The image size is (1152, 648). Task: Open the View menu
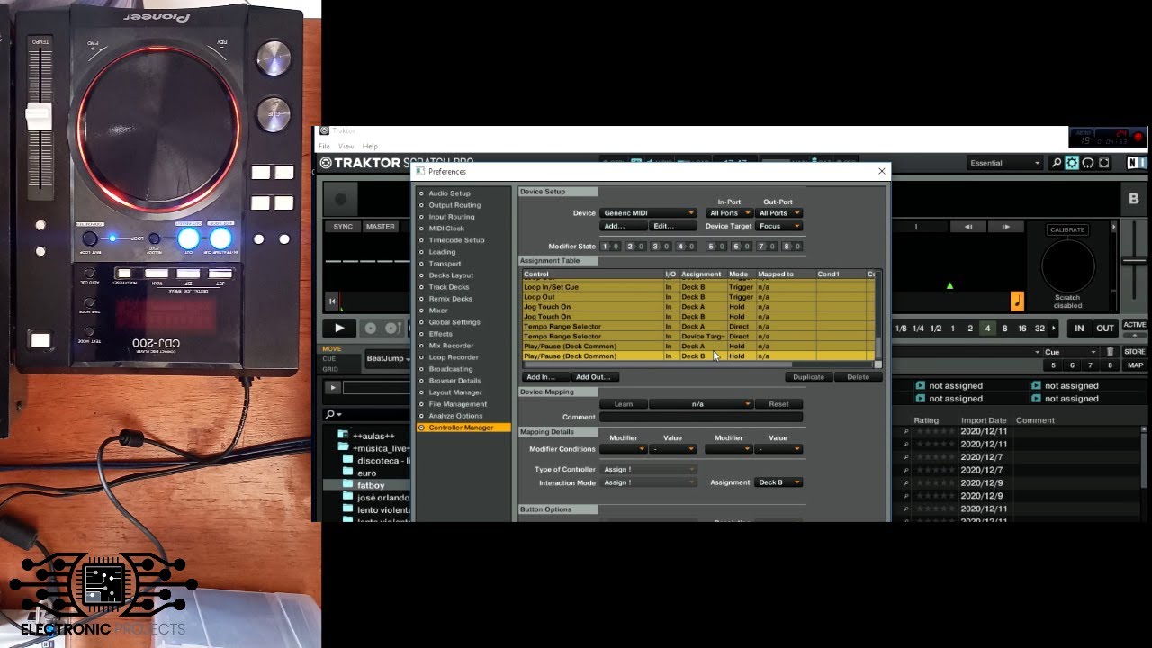pyautogui.click(x=346, y=146)
